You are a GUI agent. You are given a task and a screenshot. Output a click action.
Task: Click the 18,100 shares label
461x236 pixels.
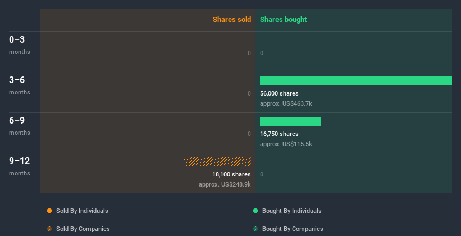(232, 174)
